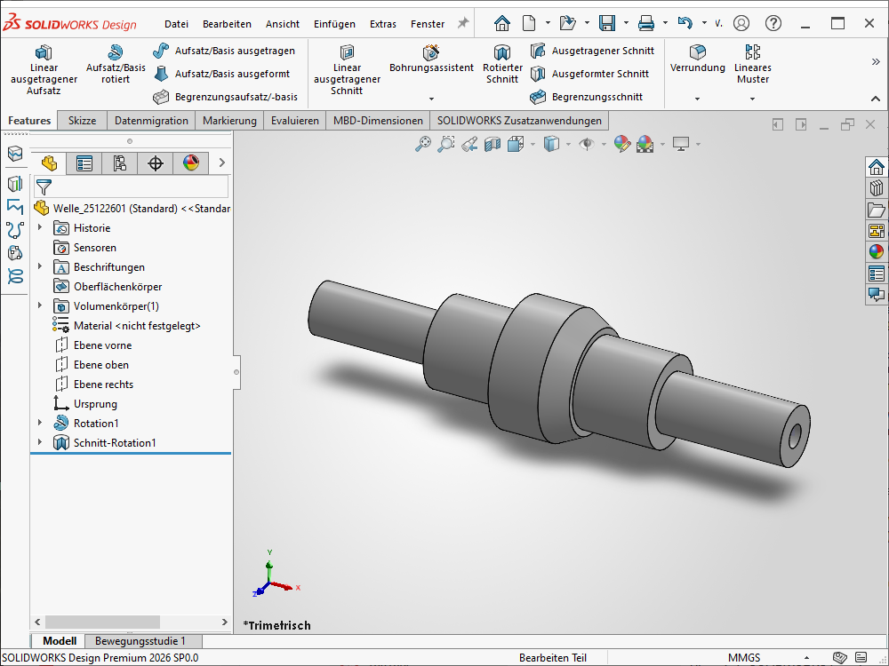Screen dimensions: 889x666
Task: Open the Bohrungsassistent tool
Action: click(431, 59)
